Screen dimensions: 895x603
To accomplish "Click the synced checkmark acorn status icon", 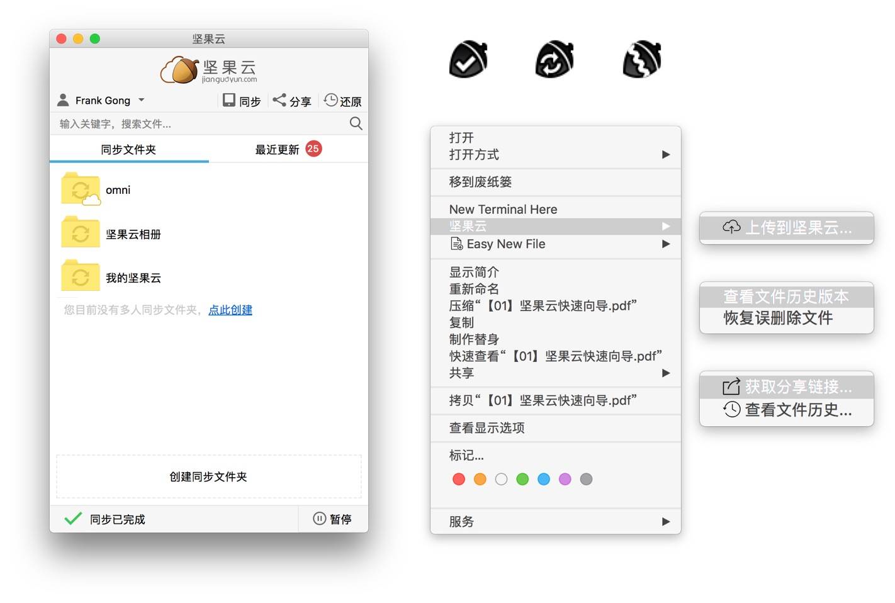I will [468, 60].
